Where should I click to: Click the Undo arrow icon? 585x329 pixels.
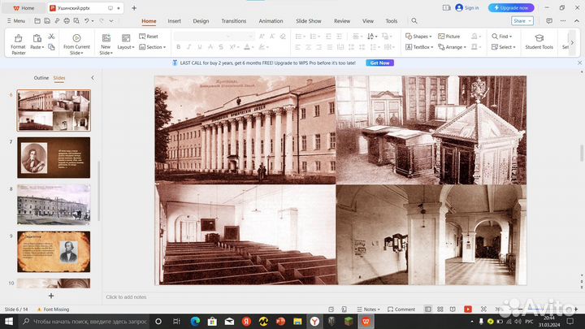coord(87,21)
